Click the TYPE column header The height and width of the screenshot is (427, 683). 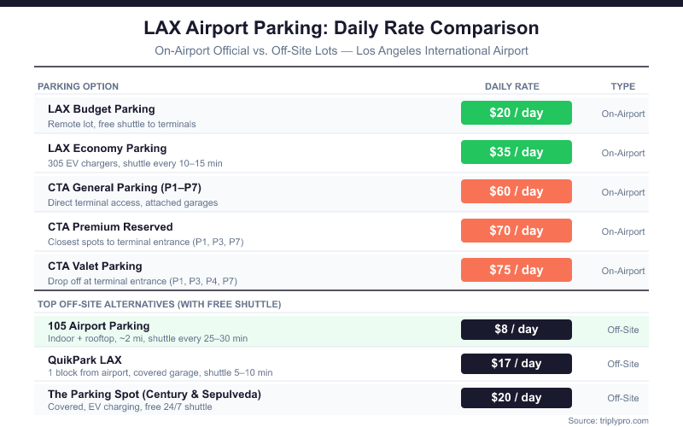click(x=623, y=86)
